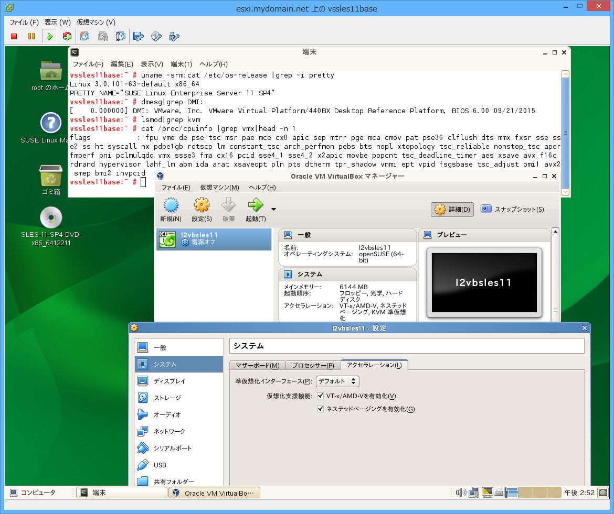The width and height of the screenshot is (614, 514).
Task: Click the terminal window vertical scrollbar
Action: tap(565, 133)
